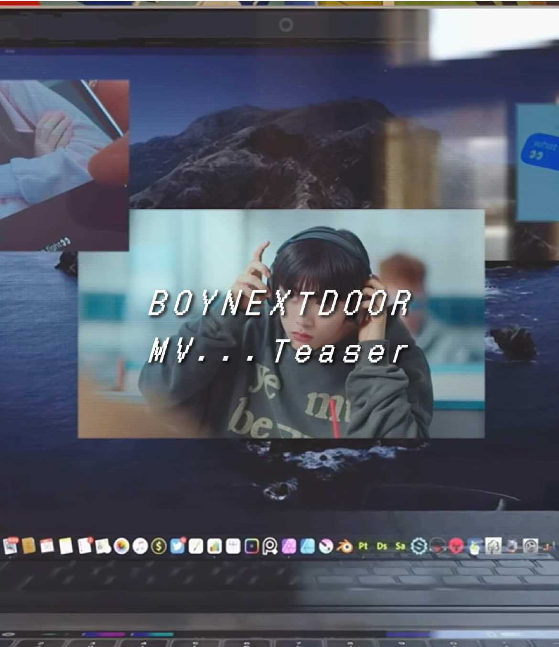The width and height of the screenshot is (559, 647).
Task: Launch the Music app from the dock
Action: 140,546
